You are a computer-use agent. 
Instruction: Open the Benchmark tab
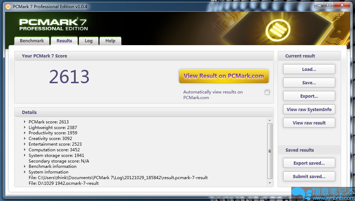(x=32, y=41)
